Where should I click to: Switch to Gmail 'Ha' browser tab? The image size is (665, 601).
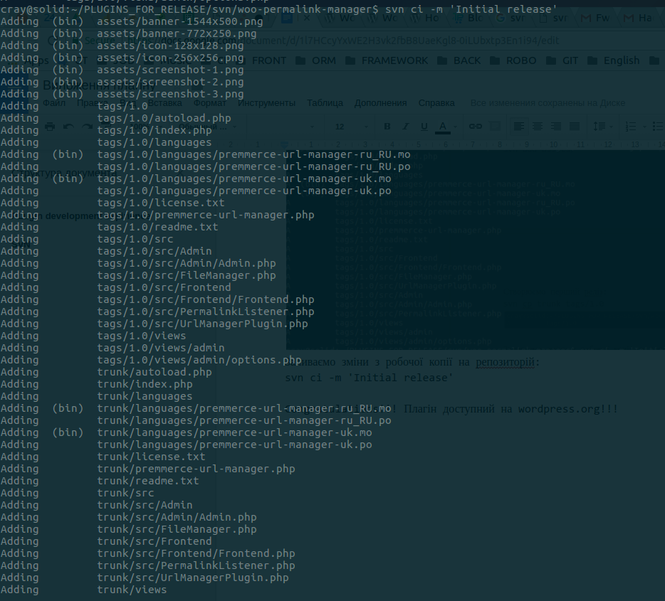click(x=639, y=18)
